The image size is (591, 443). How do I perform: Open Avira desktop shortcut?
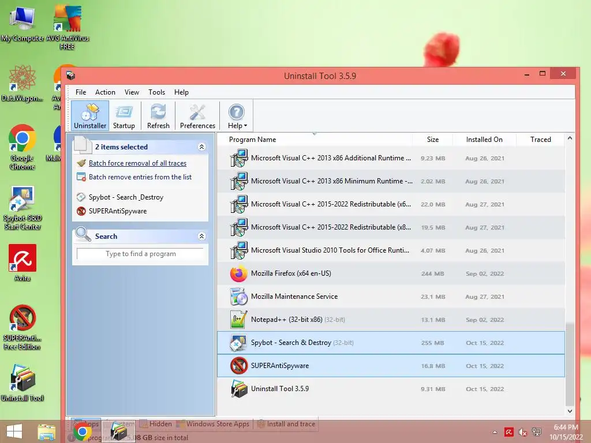(x=23, y=263)
